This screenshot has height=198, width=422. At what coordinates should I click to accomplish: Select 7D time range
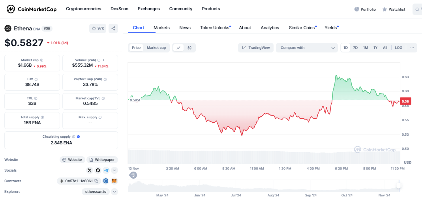pyautogui.click(x=355, y=48)
